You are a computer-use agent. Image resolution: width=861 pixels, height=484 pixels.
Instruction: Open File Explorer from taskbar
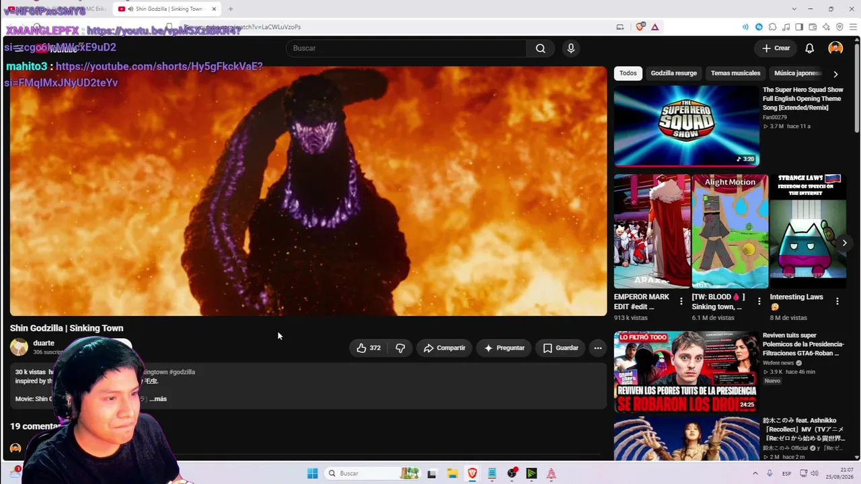(x=452, y=473)
